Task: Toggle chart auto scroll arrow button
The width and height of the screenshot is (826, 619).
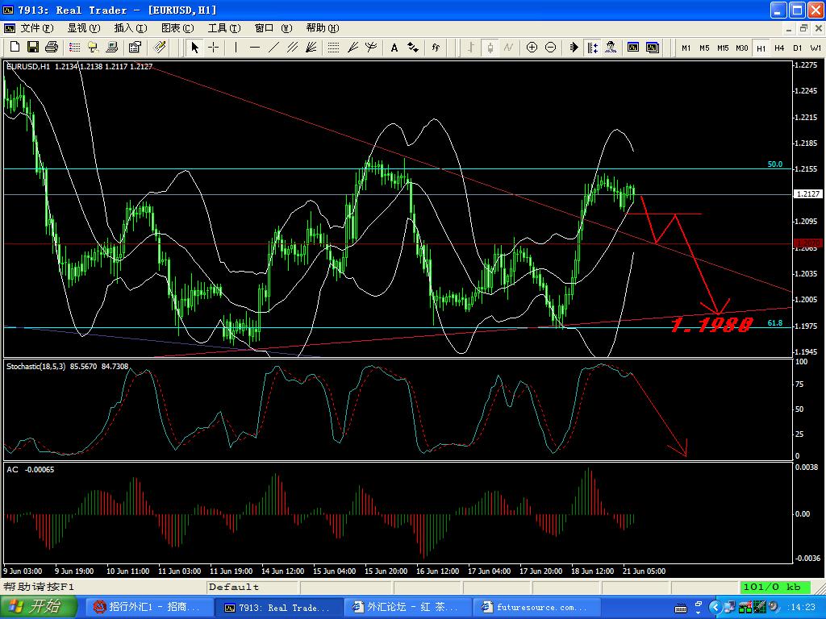Action: 574,48
